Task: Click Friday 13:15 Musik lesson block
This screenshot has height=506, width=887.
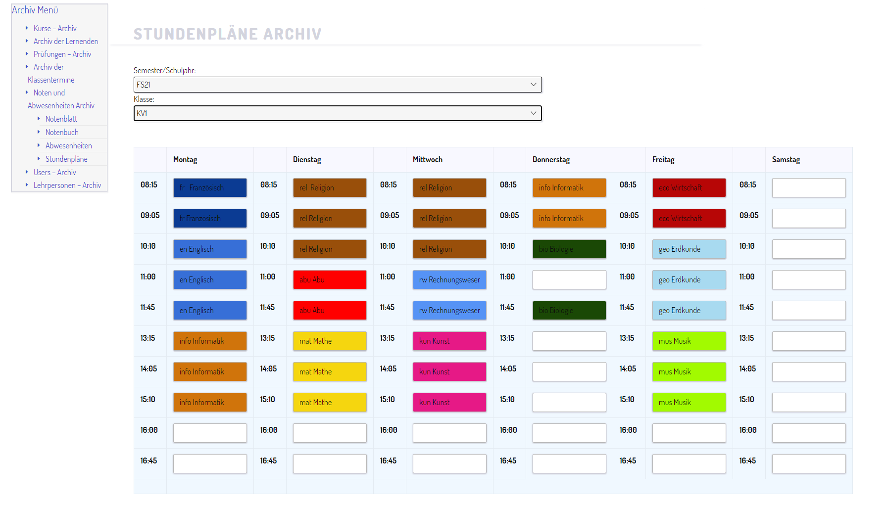Action: [x=689, y=341]
